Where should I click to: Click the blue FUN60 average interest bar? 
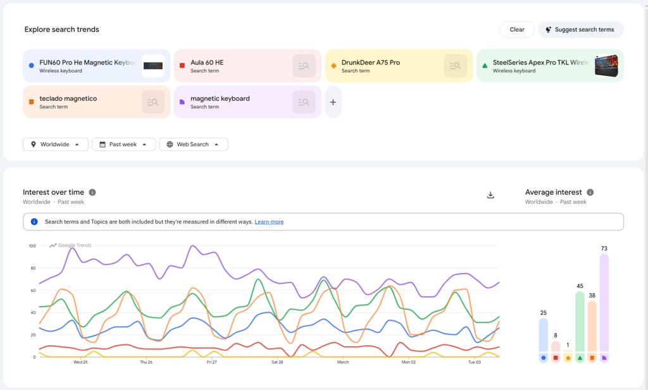click(544, 335)
